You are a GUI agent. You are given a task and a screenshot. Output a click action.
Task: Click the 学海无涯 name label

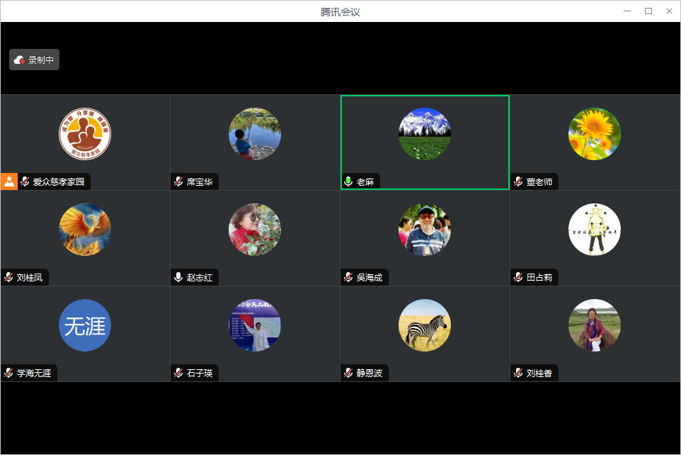coord(34,373)
